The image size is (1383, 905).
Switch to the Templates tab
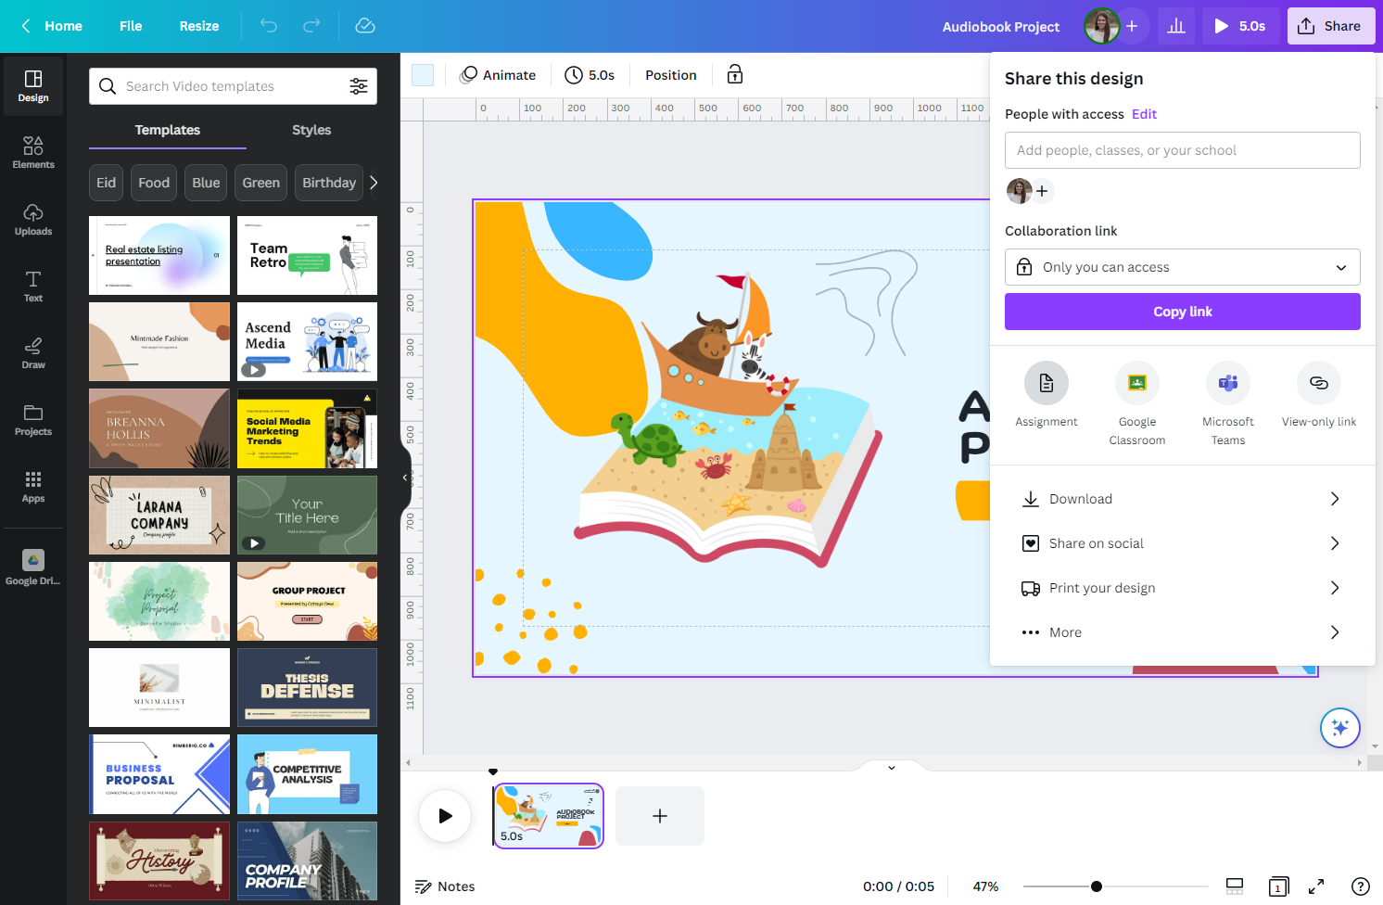(x=168, y=130)
